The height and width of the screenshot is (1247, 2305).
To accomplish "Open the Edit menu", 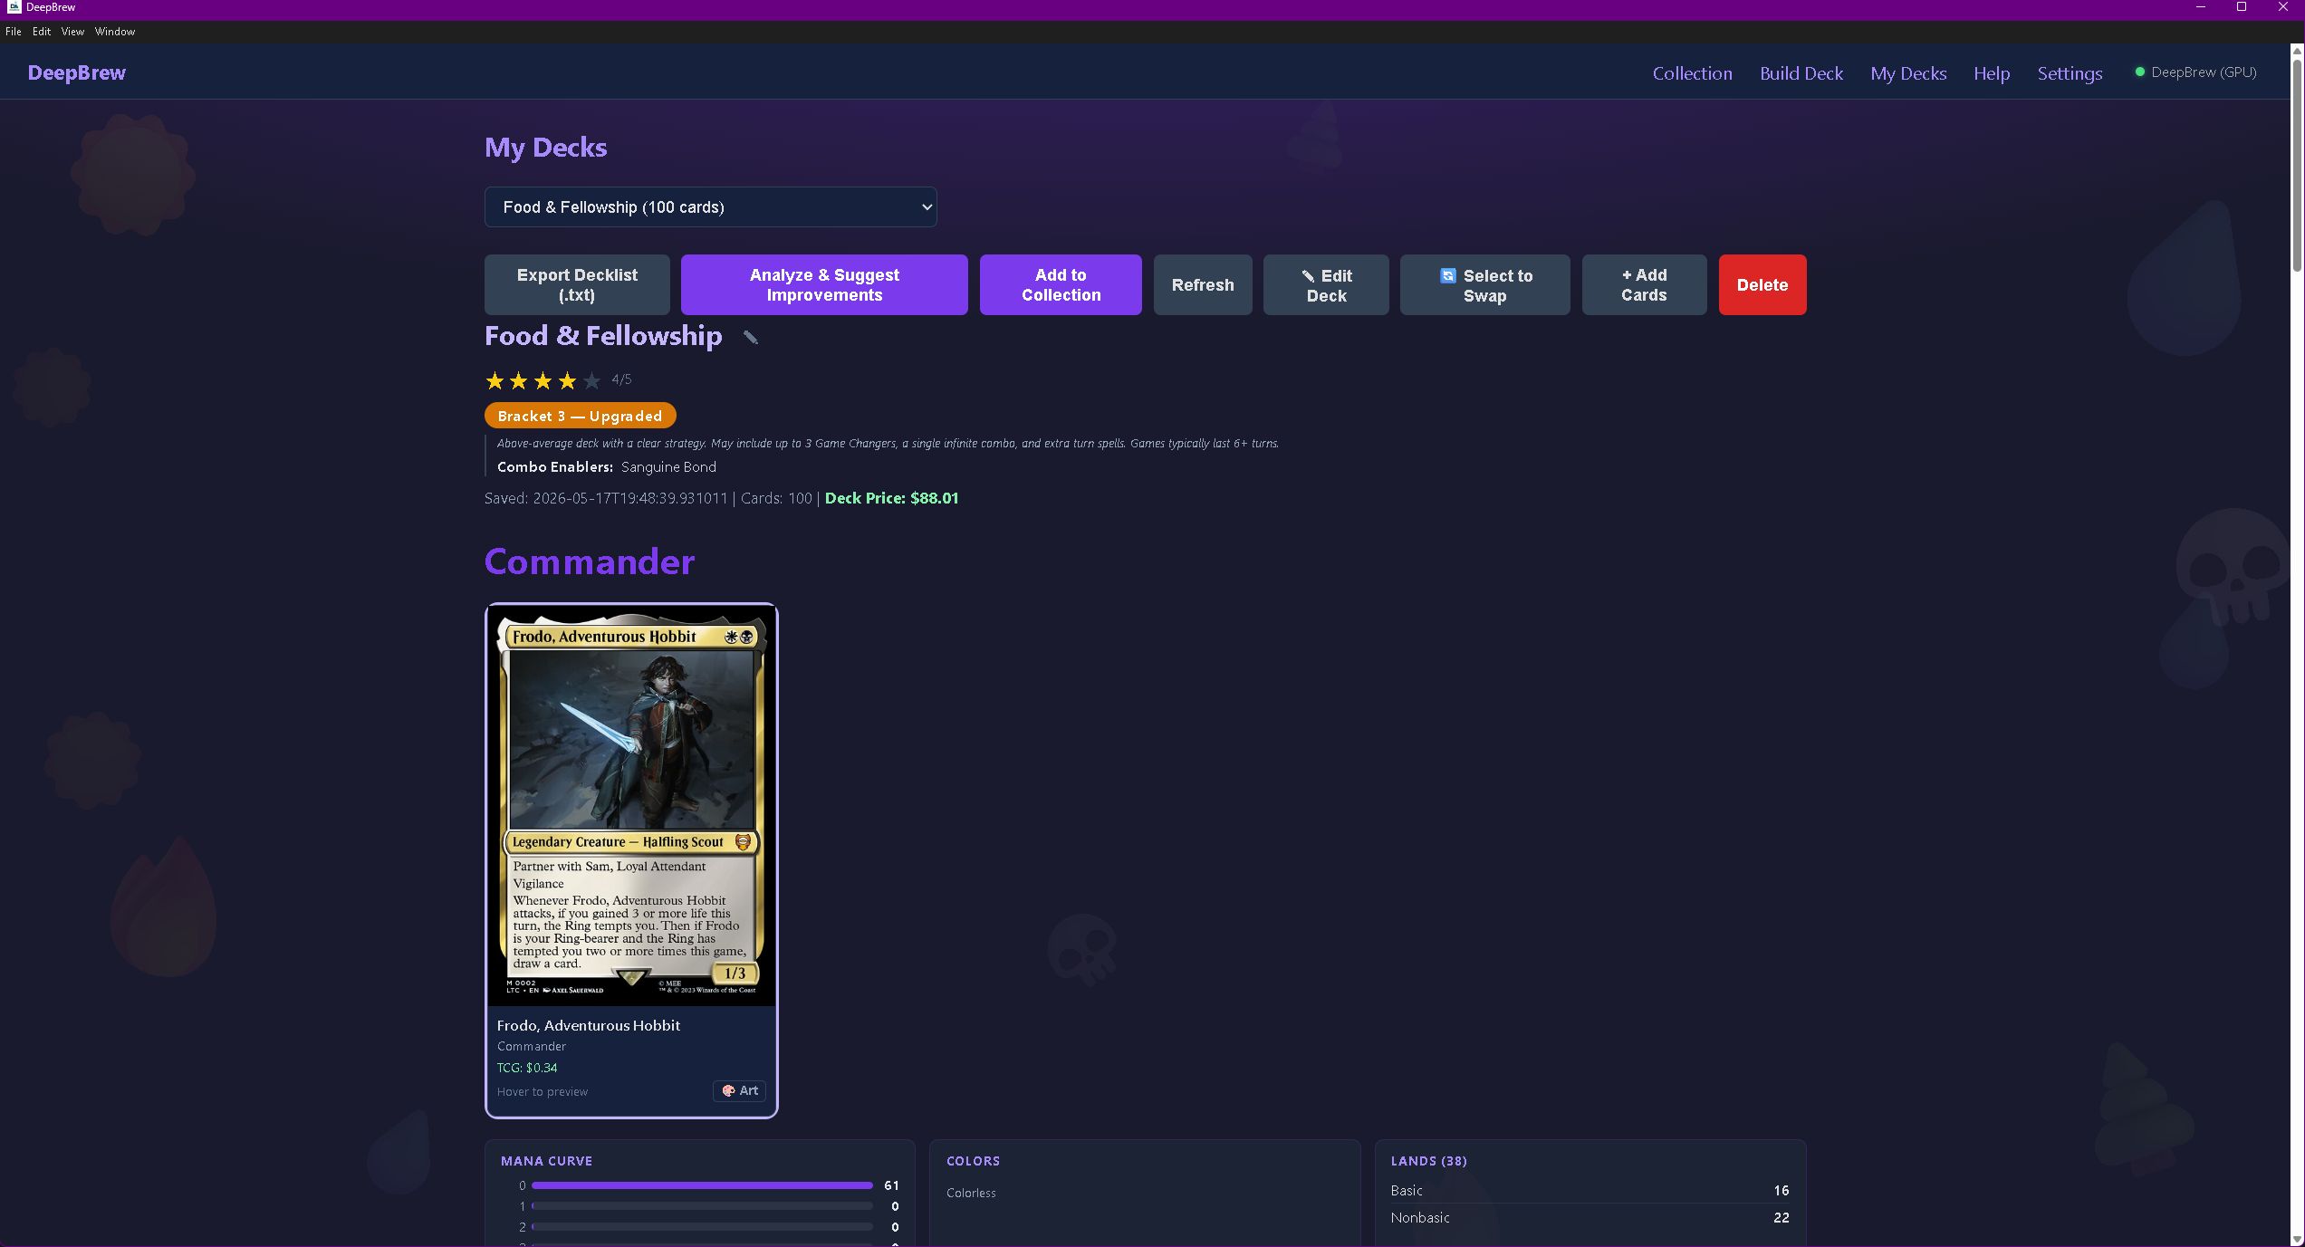I will [x=42, y=32].
